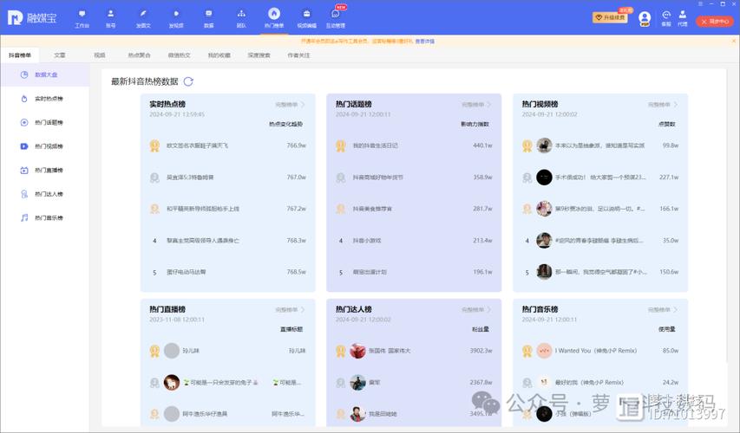Click the user avatar icon with VIP badge
Screen dimensions: 740x433
pos(645,18)
